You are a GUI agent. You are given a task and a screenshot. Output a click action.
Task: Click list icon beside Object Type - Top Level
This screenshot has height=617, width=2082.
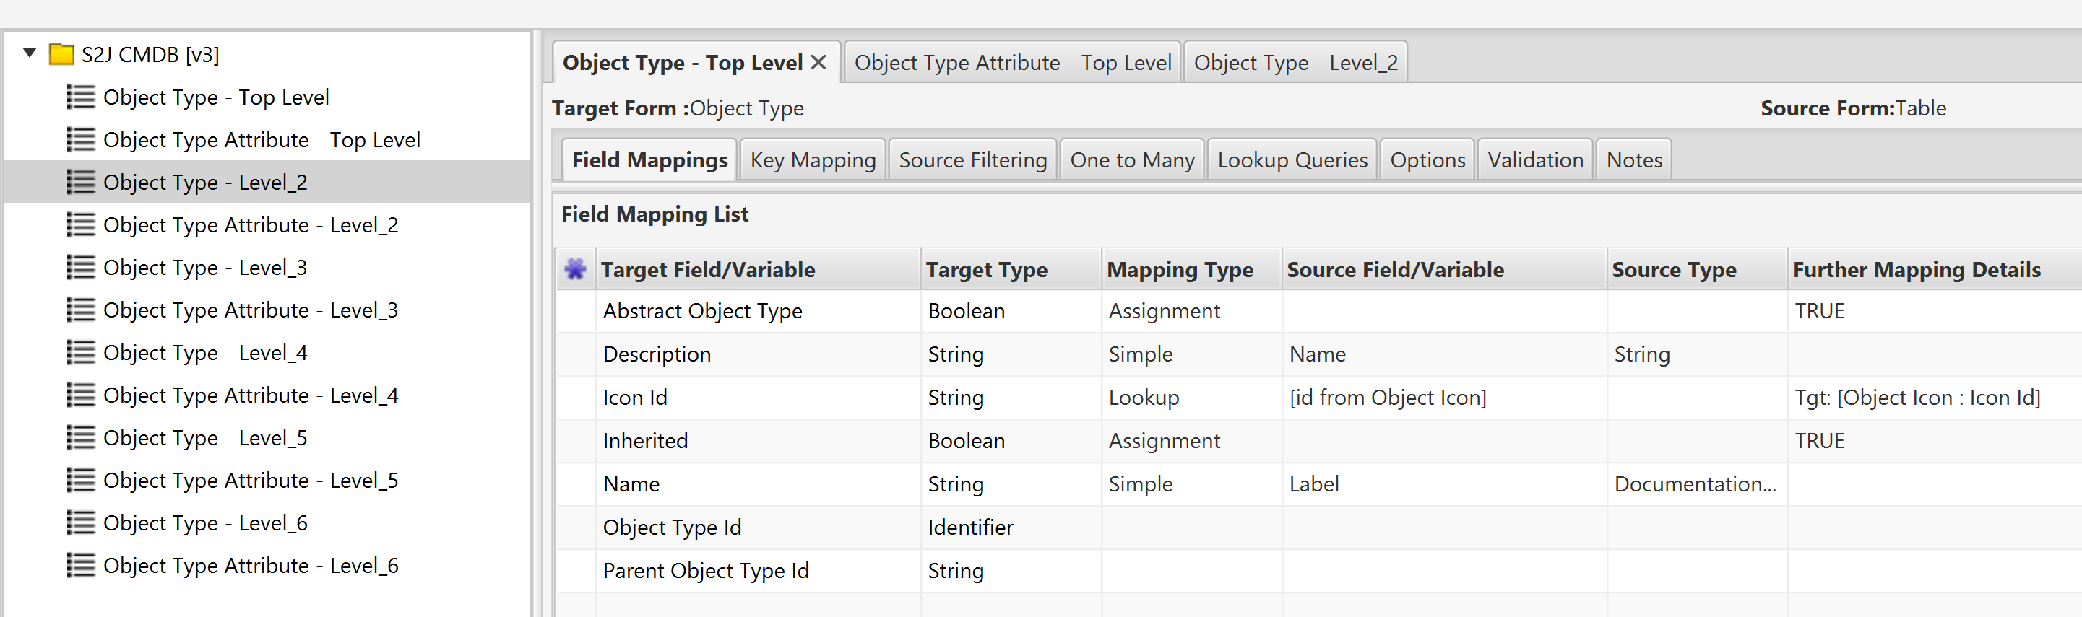point(80,97)
